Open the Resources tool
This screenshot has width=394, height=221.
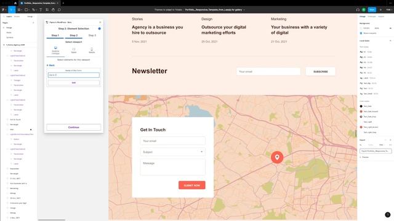[x=47, y=10]
